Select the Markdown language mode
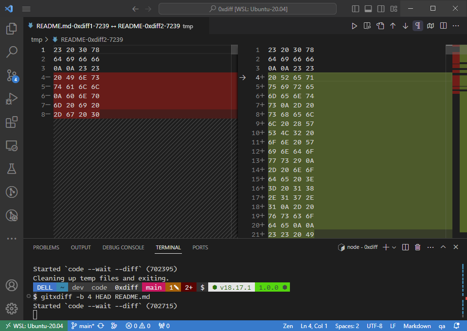 point(417,326)
